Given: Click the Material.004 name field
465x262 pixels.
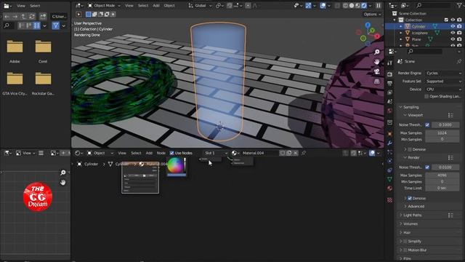Looking at the screenshot, I should (x=260, y=153).
